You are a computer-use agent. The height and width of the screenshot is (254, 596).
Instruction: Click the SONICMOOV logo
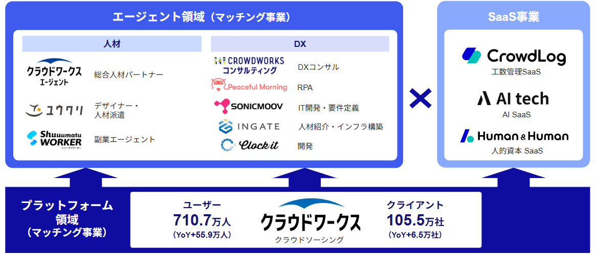249,107
